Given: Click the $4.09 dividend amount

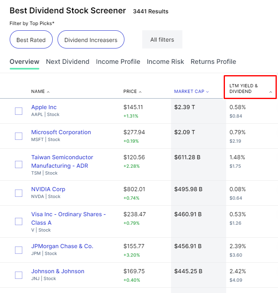Looking at the screenshot, I should click(x=236, y=280).
